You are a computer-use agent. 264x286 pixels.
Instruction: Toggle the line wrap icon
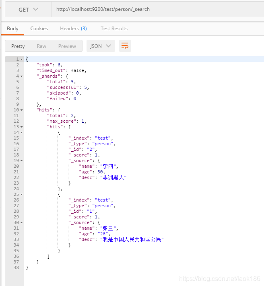coord(125,46)
